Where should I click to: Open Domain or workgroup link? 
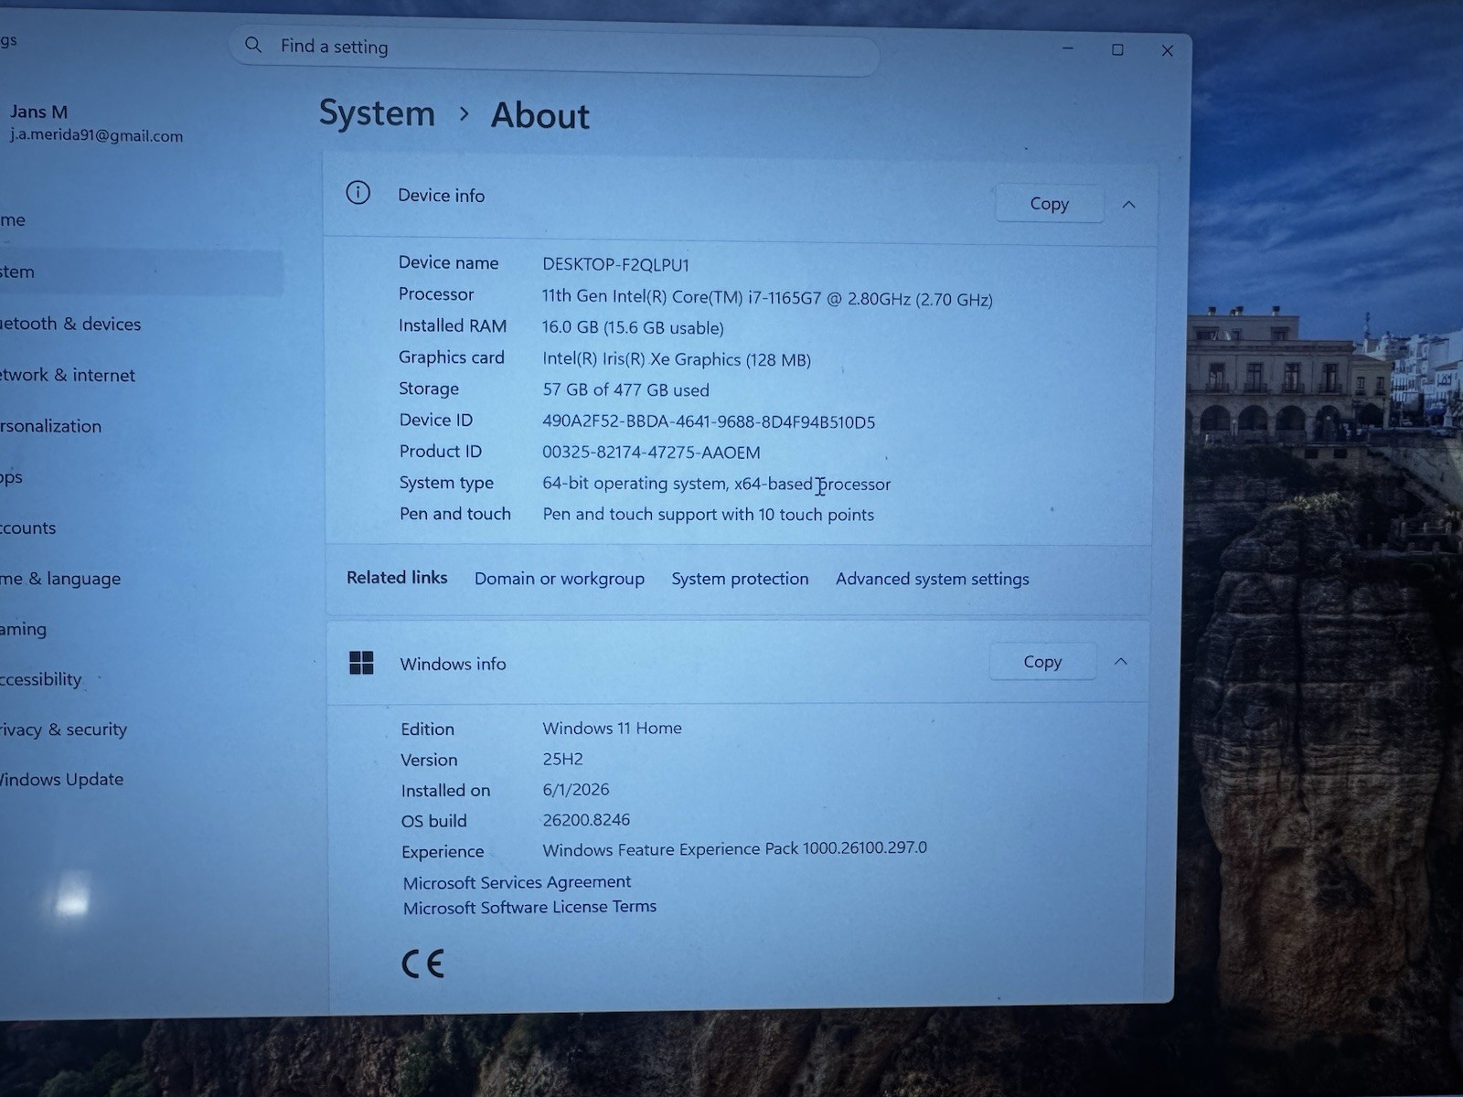tap(560, 579)
